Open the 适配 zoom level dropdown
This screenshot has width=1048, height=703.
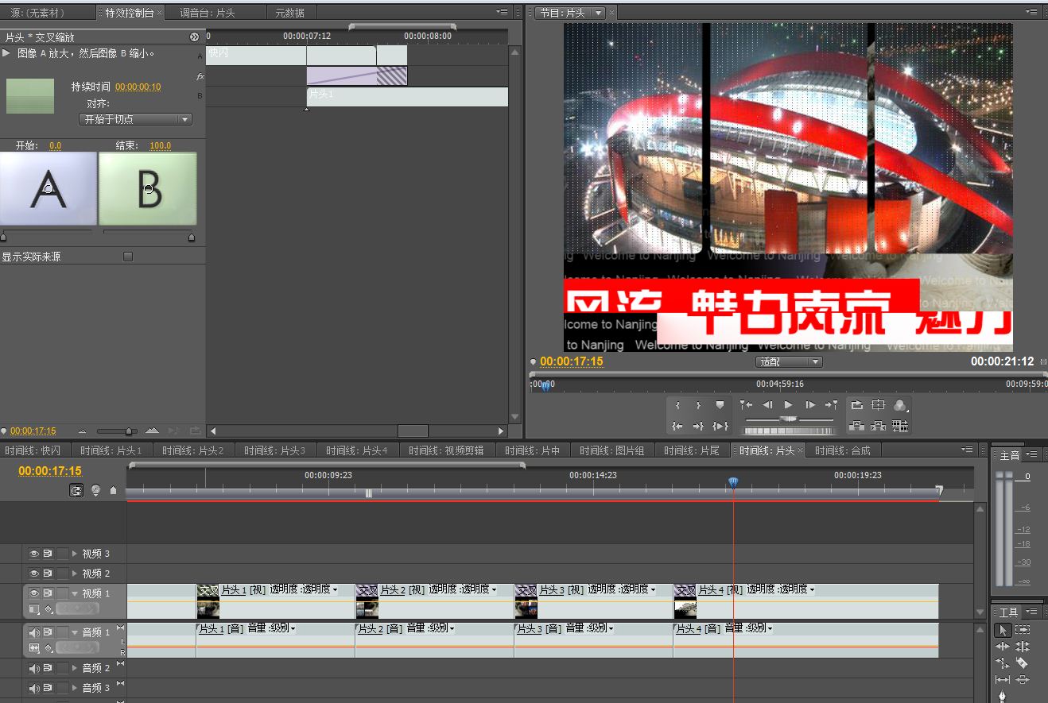click(x=788, y=362)
